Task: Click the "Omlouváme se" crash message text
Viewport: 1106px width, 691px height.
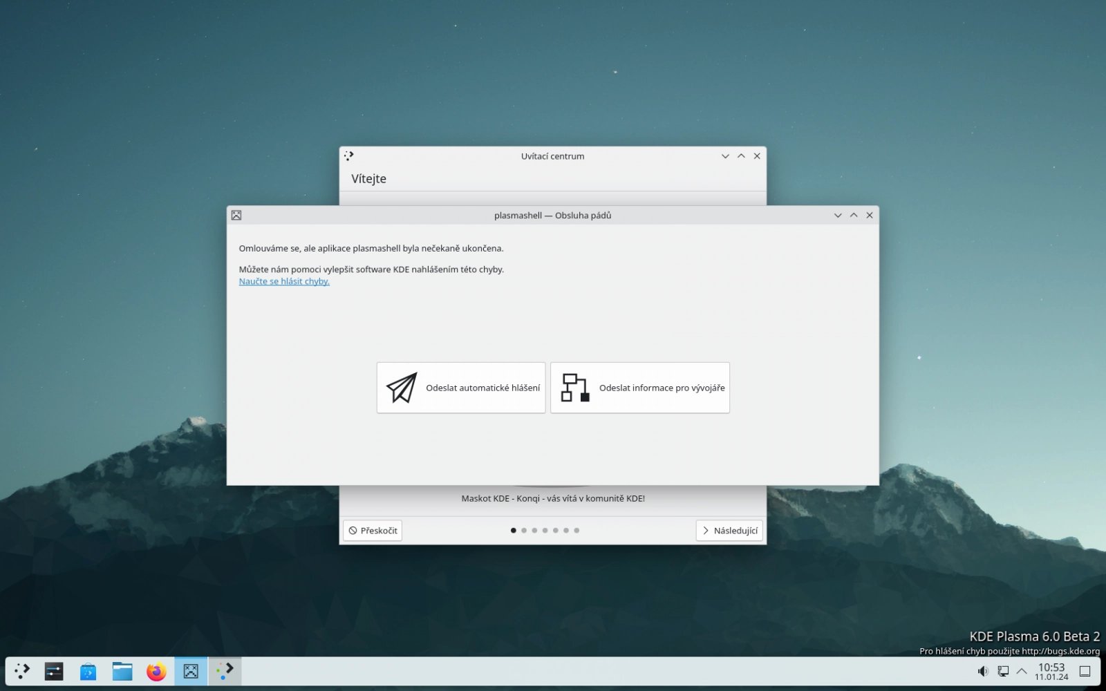Action: pyautogui.click(x=371, y=248)
